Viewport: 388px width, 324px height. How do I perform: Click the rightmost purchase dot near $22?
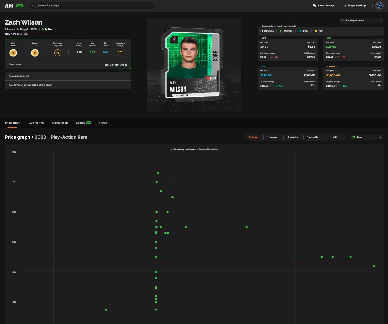pyautogui.click(x=374, y=266)
